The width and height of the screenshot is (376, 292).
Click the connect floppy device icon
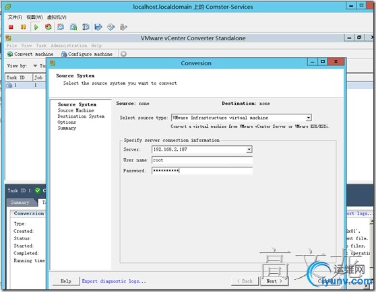pyautogui.click(x=98, y=27)
